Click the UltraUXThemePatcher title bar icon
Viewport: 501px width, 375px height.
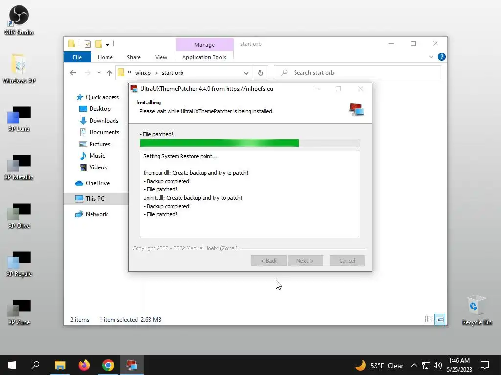click(x=134, y=89)
